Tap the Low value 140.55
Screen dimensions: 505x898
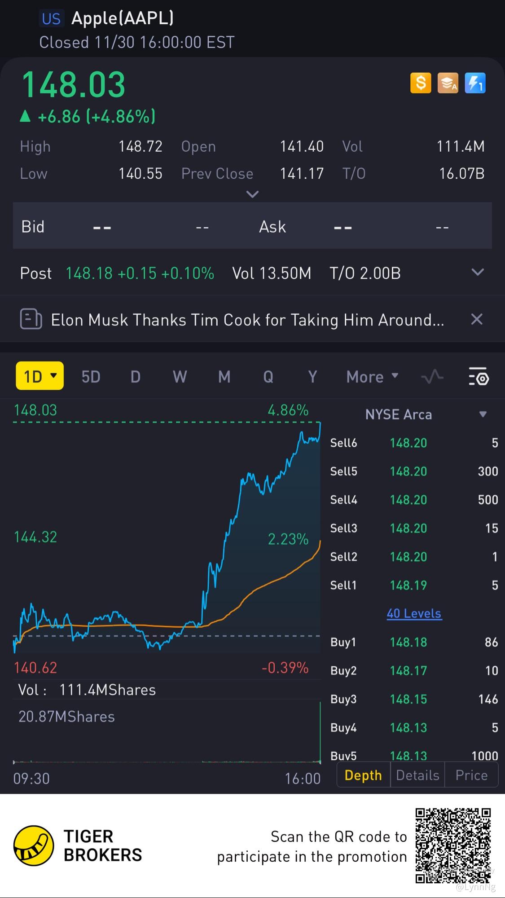click(141, 174)
